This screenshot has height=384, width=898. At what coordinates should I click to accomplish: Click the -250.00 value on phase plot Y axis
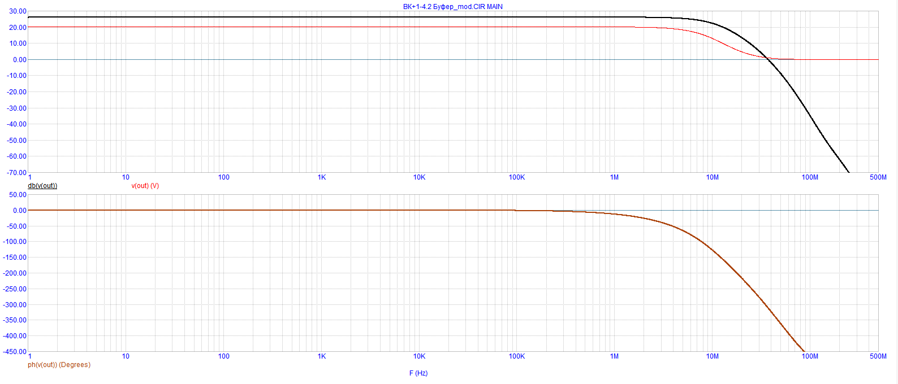(x=15, y=289)
